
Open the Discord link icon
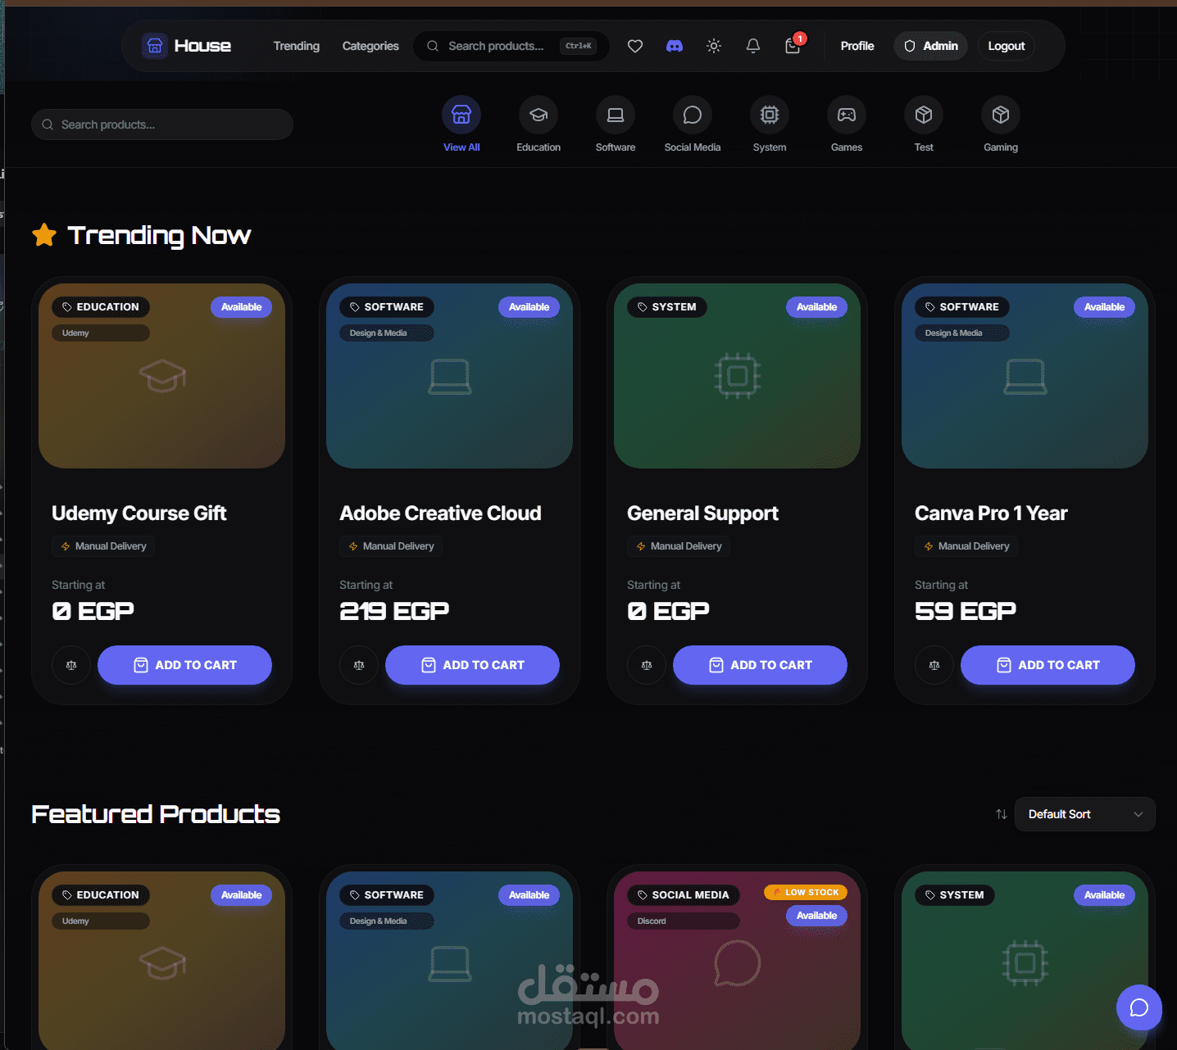click(675, 46)
